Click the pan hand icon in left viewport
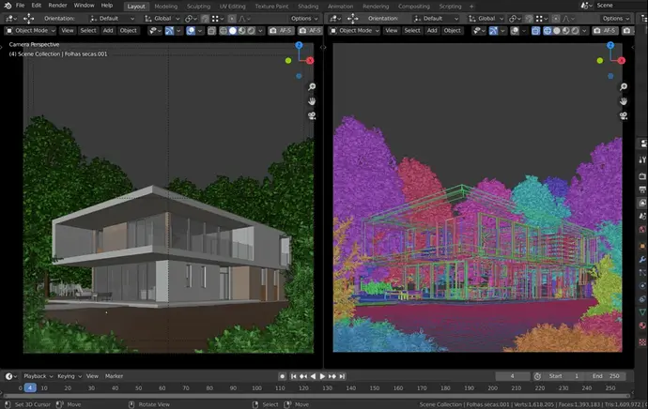Screen dimensions: 648x409 (312, 101)
